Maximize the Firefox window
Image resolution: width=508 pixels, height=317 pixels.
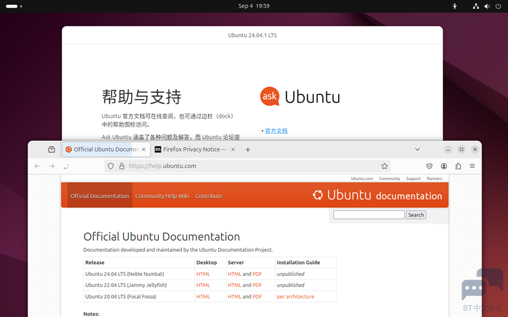(x=462, y=150)
